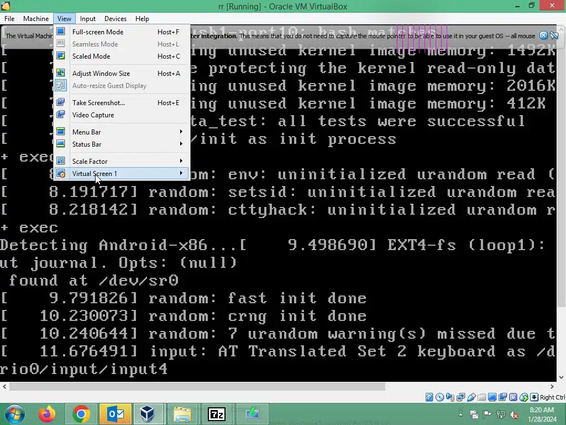Image resolution: width=566 pixels, height=425 pixels.
Task: Click the mouse integration status icon
Action: click(524, 397)
